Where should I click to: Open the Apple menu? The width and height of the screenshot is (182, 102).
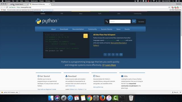(3, 1)
